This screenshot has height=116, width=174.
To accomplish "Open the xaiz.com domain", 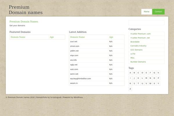I will point(74,69).
